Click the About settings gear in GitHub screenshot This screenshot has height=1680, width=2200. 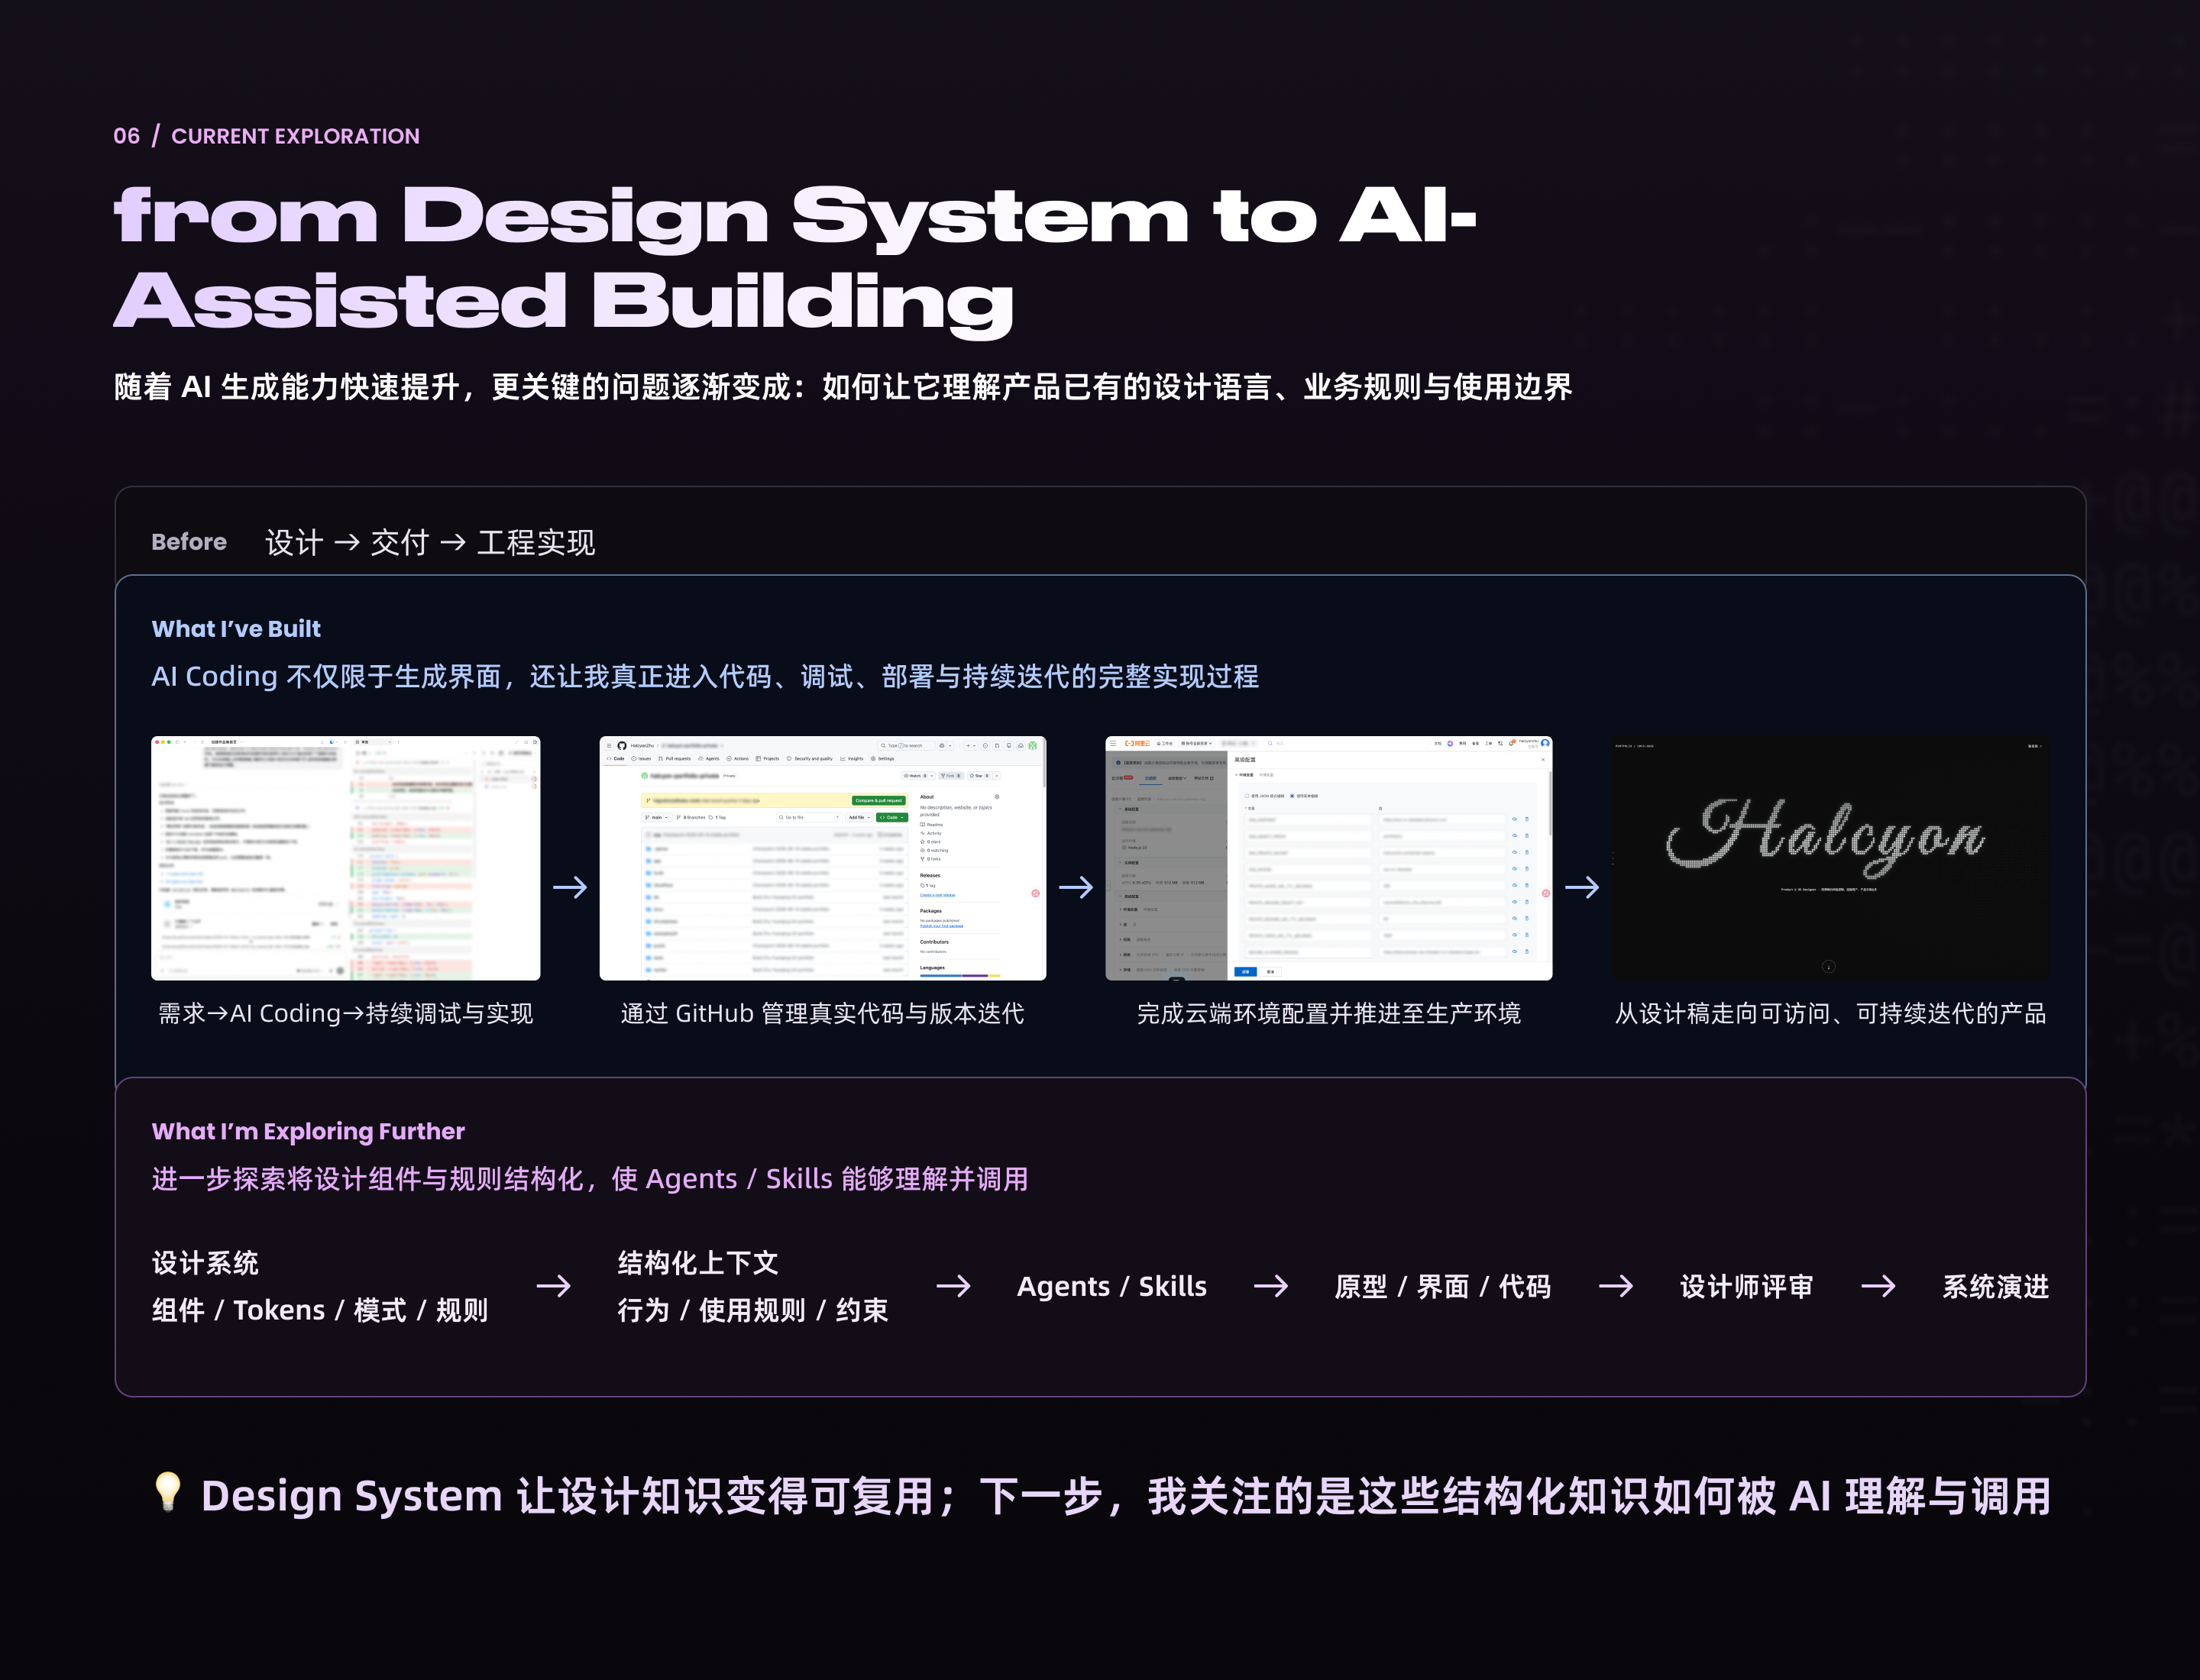coord(998,797)
